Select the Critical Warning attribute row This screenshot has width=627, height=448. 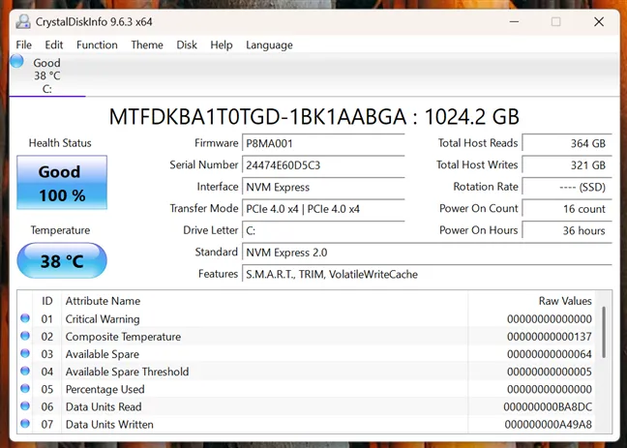click(x=306, y=318)
